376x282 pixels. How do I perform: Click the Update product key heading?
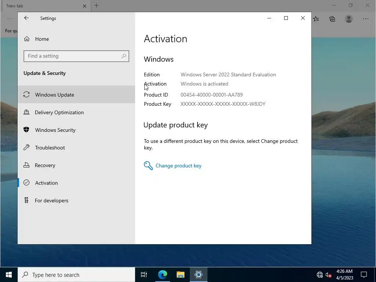coord(176,125)
